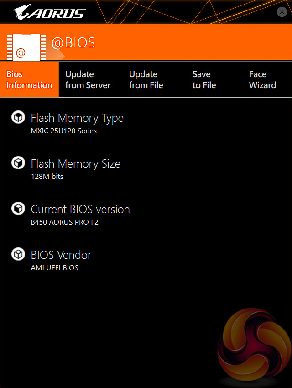Open the Update from File tab
Screen dimensions: 292x388
(x=146, y=80)
